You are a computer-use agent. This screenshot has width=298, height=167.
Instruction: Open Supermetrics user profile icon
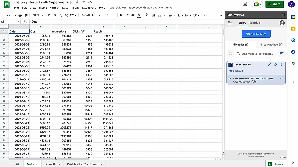click(282, 23)
